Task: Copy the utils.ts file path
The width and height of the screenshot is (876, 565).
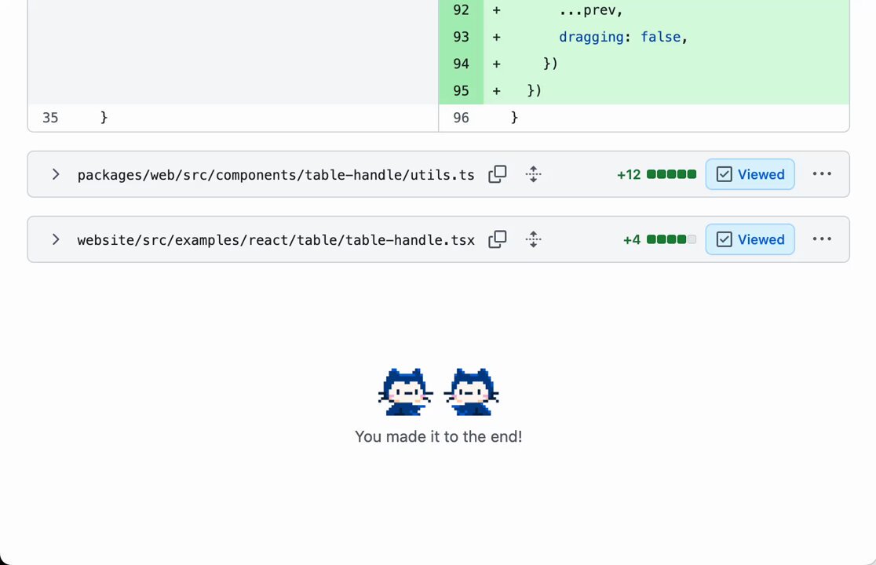Action: (497, 174)
